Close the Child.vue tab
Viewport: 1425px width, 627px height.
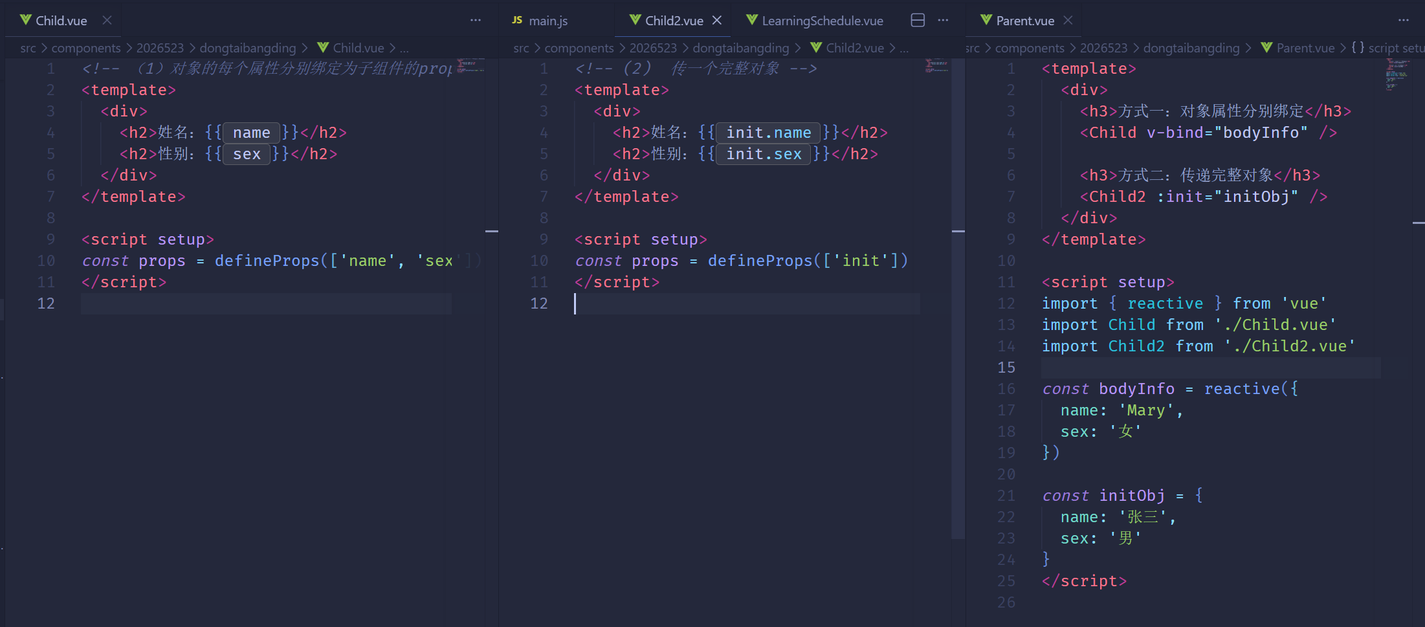coord(107,21)
